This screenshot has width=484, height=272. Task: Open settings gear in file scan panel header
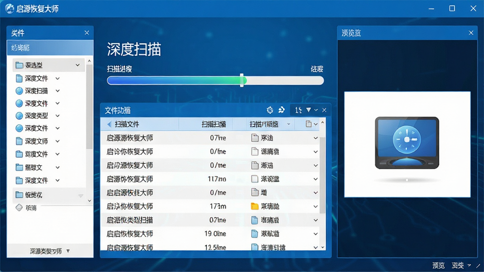[270, 110]
